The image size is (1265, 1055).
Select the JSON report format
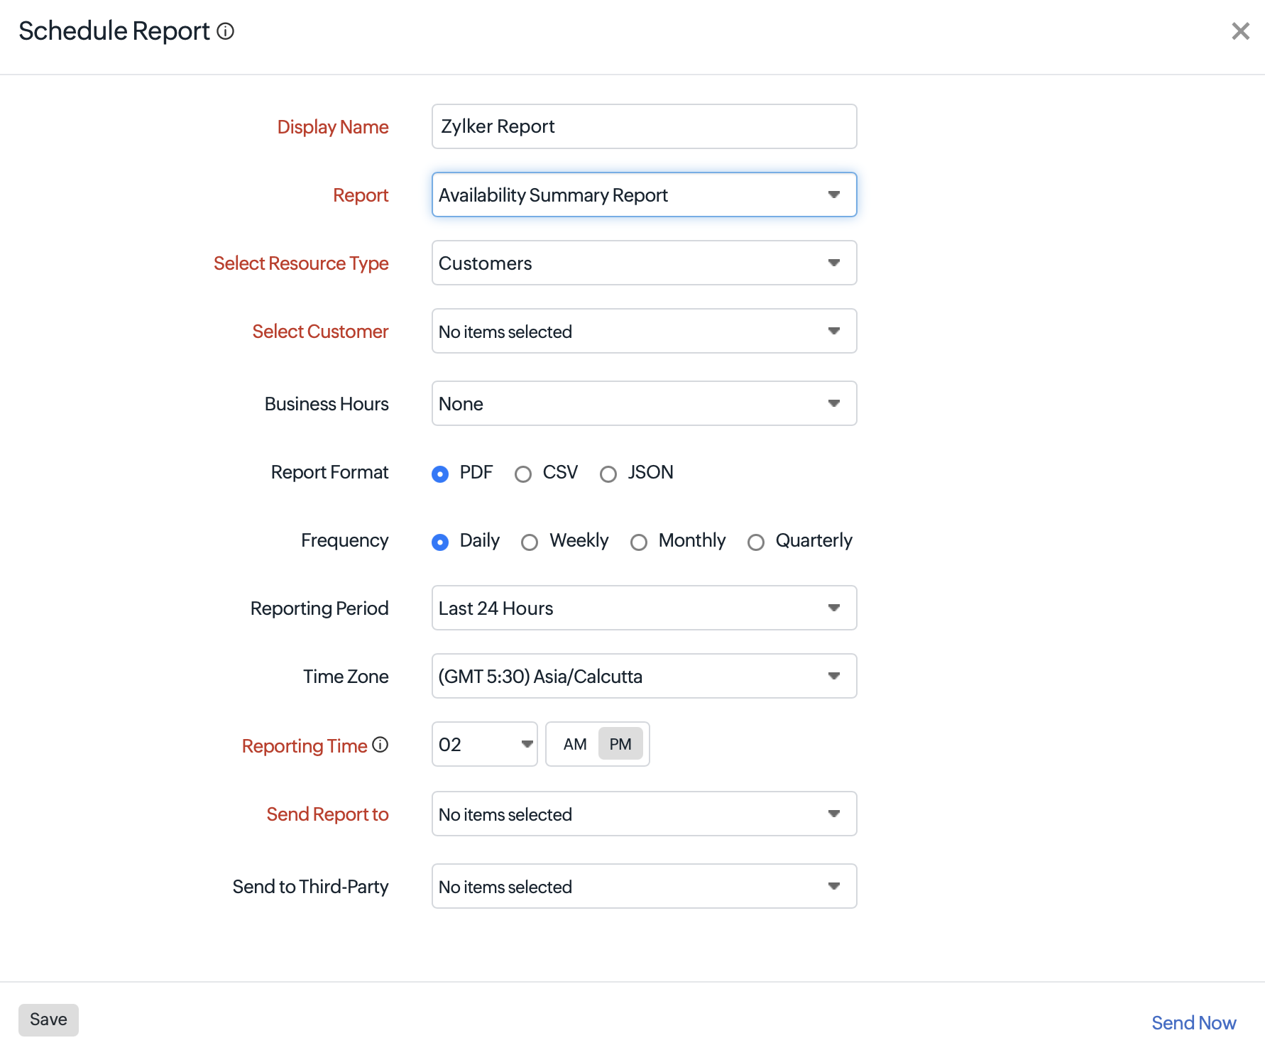tap(608, 474)
